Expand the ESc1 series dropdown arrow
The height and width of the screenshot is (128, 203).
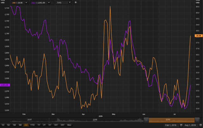coord(49,3)
